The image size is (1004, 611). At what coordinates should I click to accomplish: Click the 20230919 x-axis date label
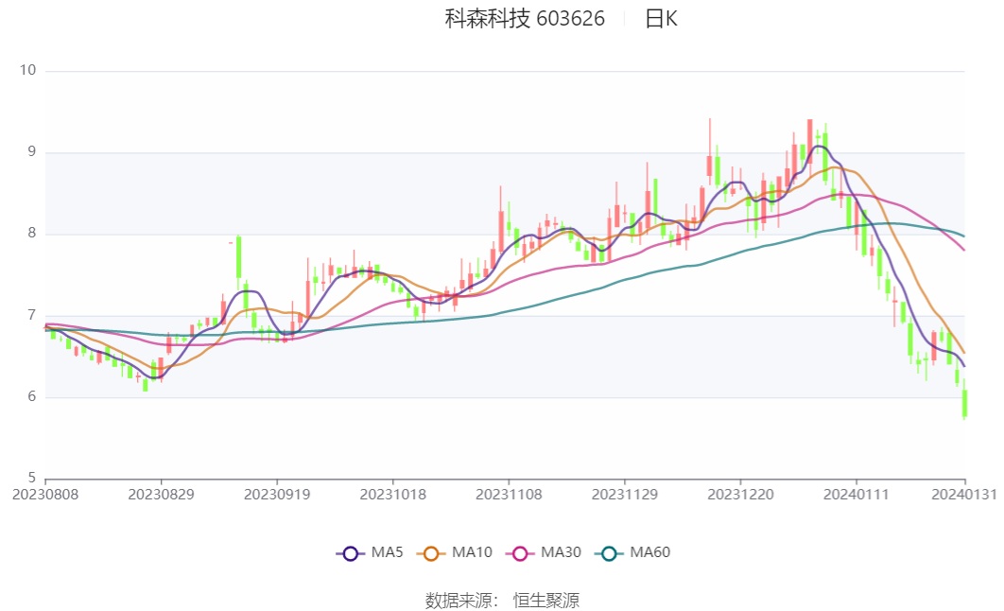(277, 495)
